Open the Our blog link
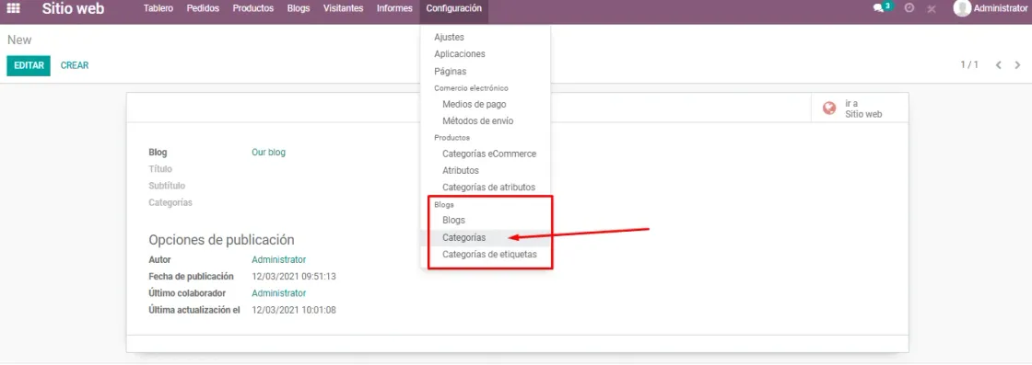Viewport: 1032px width, 365px height. pos(268,153)
